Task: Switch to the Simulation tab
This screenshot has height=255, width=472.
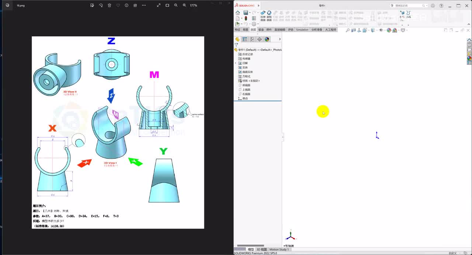Action: click(302, 30)
